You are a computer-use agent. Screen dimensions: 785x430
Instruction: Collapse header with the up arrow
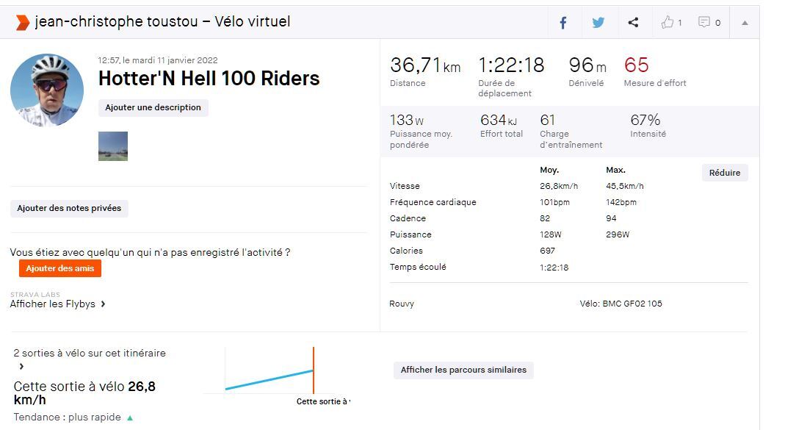pos(745,23)
